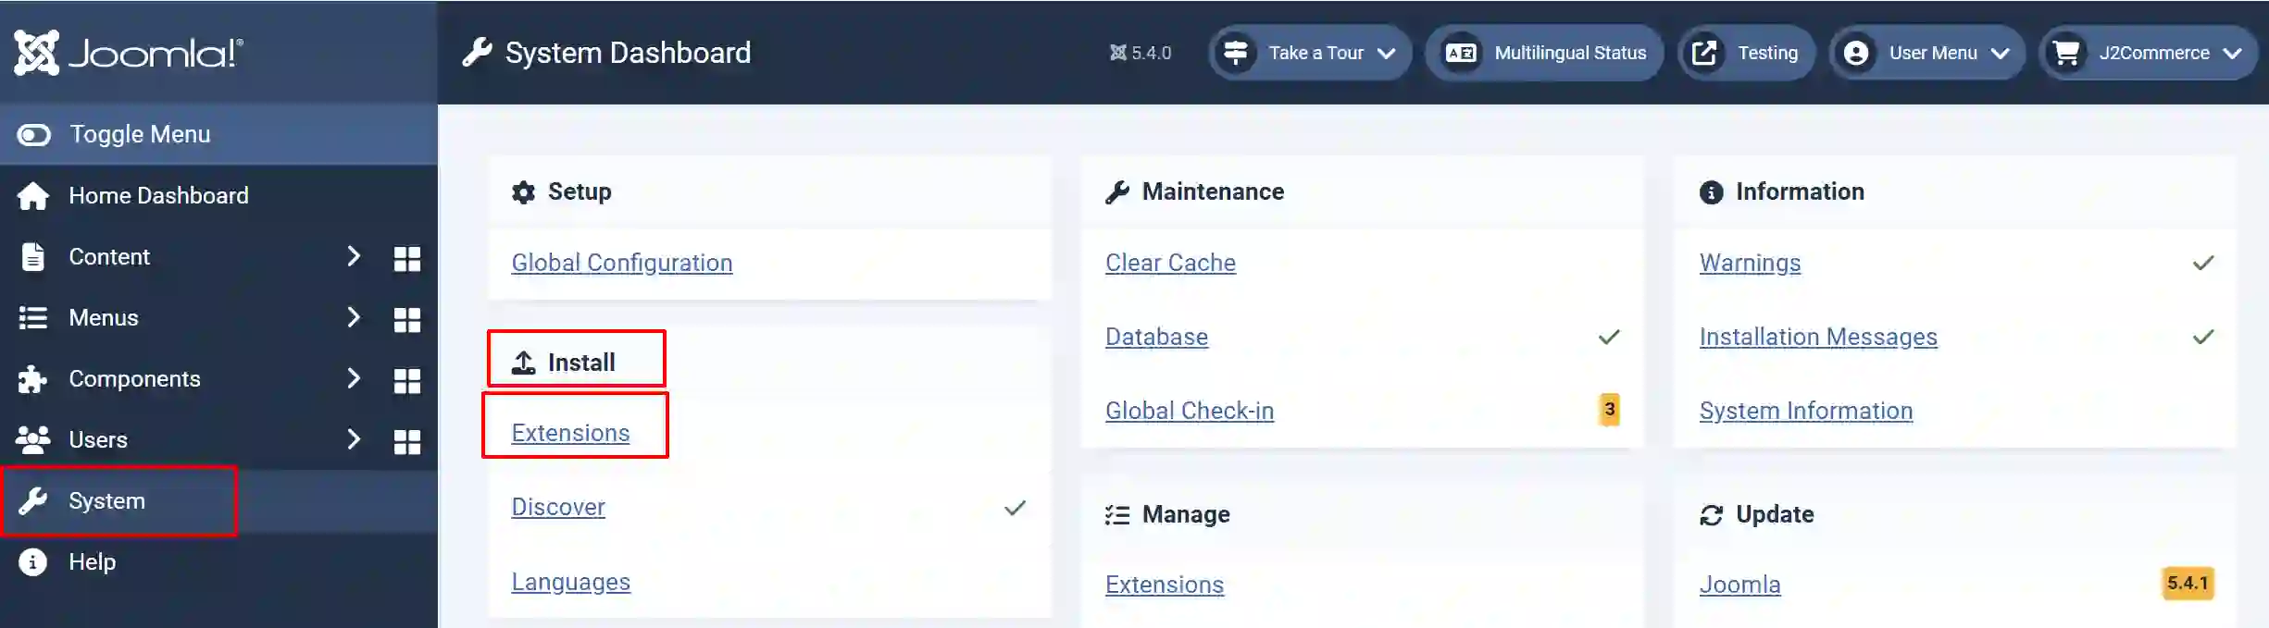Expand the Content submenu chevron
The width and height of the screenshot is (2269, 628).
pyautogui.click(x=353, y=256)
